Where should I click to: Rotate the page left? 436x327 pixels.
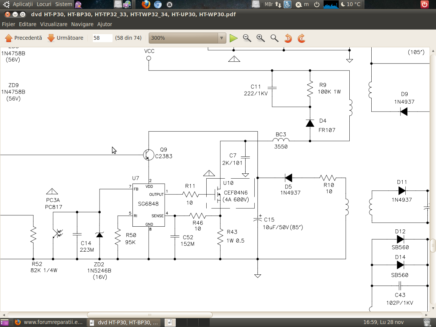[288, 38]
